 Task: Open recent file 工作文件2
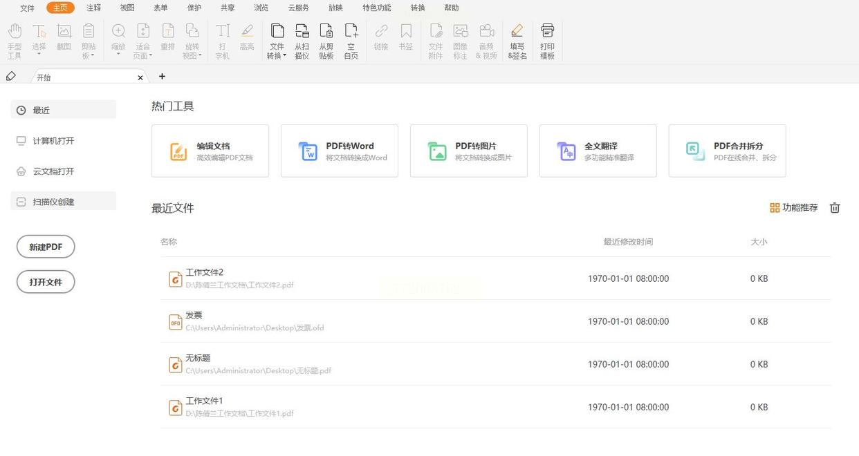(x=205, y=272)
